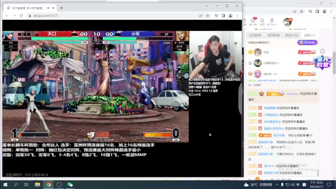Click the game video player area
336x189 pixels.
coord(96,87)
